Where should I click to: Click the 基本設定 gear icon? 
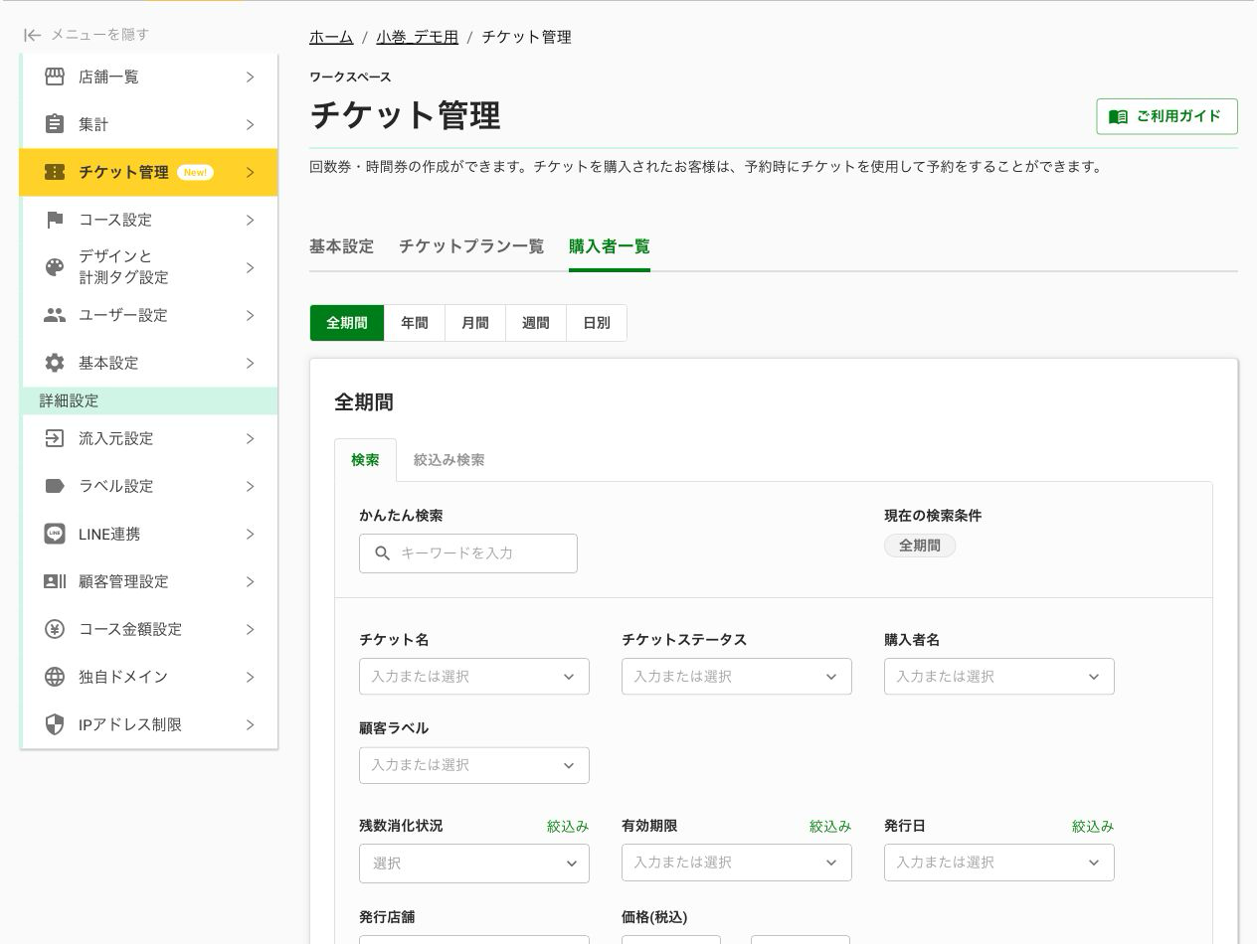click(x=55, y=363)
